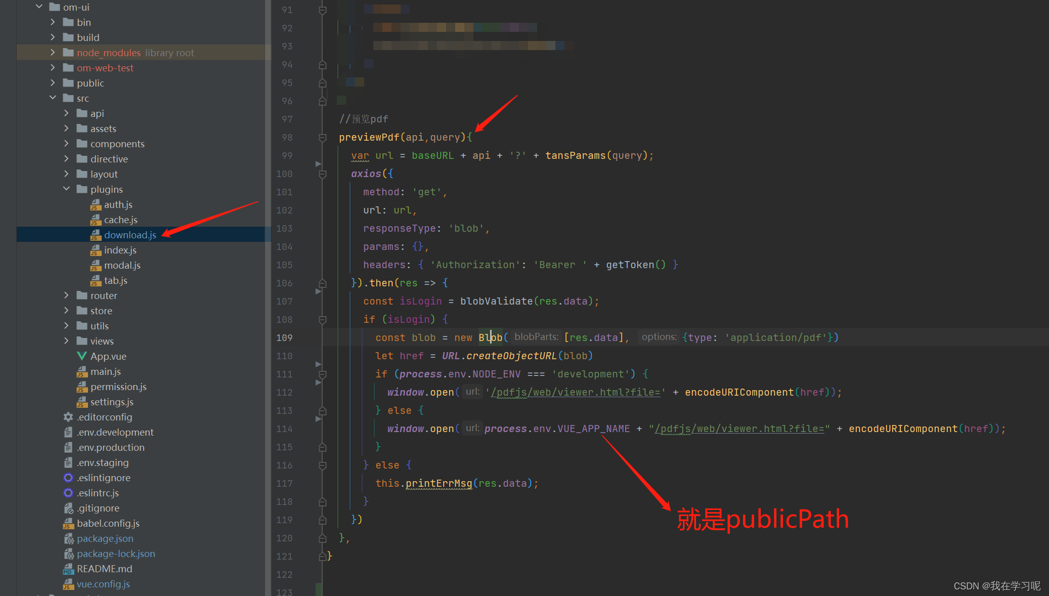Collapse the plugins folder
Viewport: 1049px width, 596px height.
[x=66, y=189]
